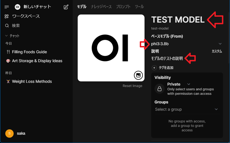230x143 pixels.
Task: Click the lock icon under Visibility
Action: (160, 89)
